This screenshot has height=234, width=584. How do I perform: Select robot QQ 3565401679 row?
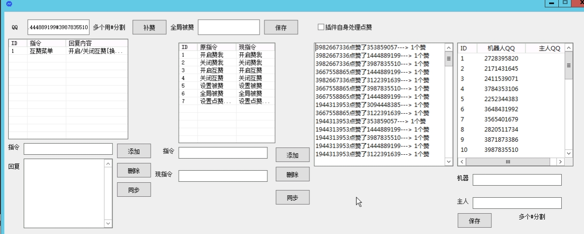pos(511,119)
